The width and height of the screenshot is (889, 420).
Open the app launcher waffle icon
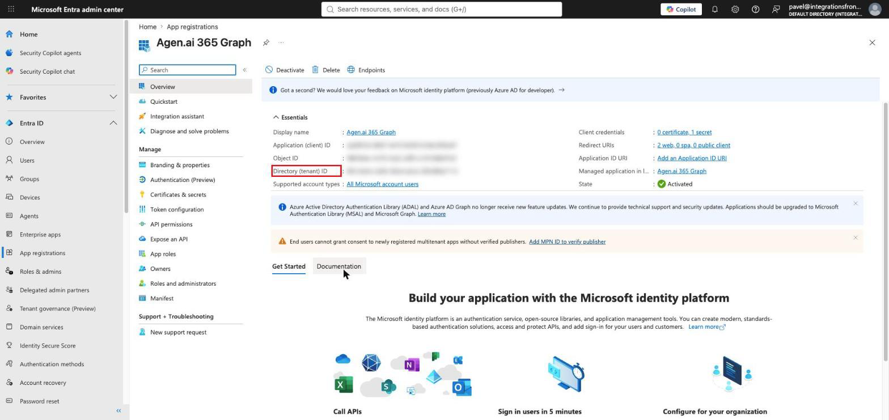coord(11,9)
